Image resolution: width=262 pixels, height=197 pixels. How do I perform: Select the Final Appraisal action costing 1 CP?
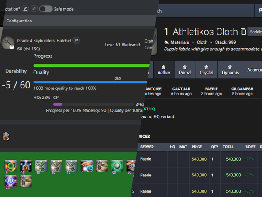86,166
